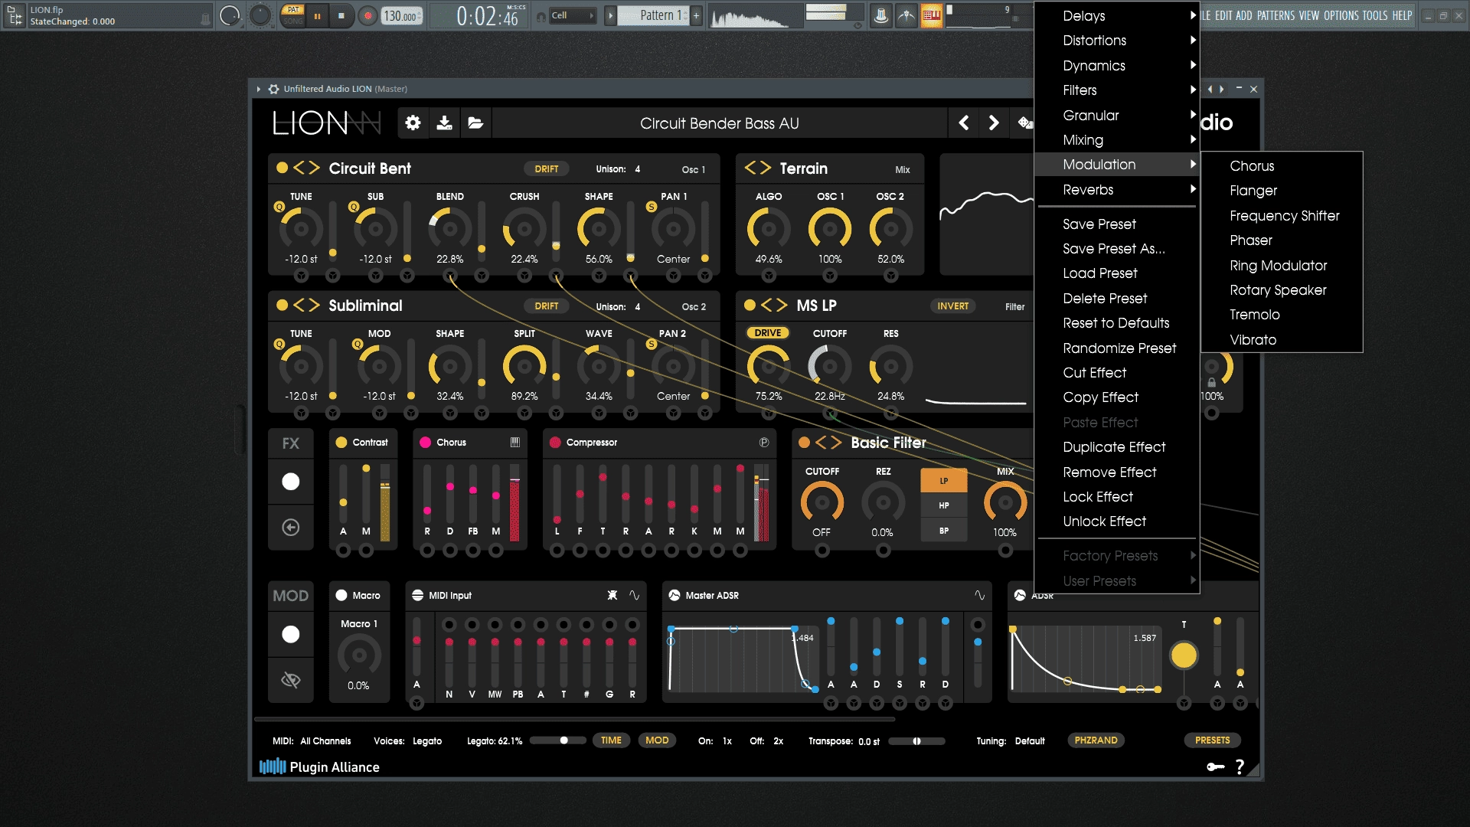Choose Remove Effect menu item
Viewport: 1470px width, 827px height.
[1117, 472]
